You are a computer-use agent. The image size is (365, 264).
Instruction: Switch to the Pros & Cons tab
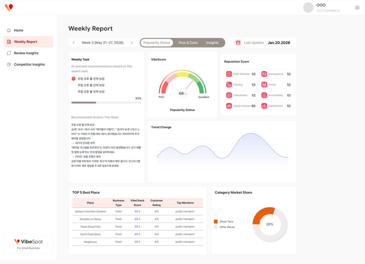point(188,43)
